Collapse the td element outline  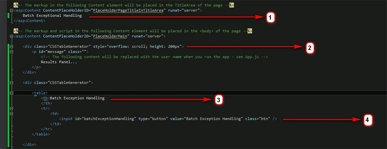click(11, 114)
